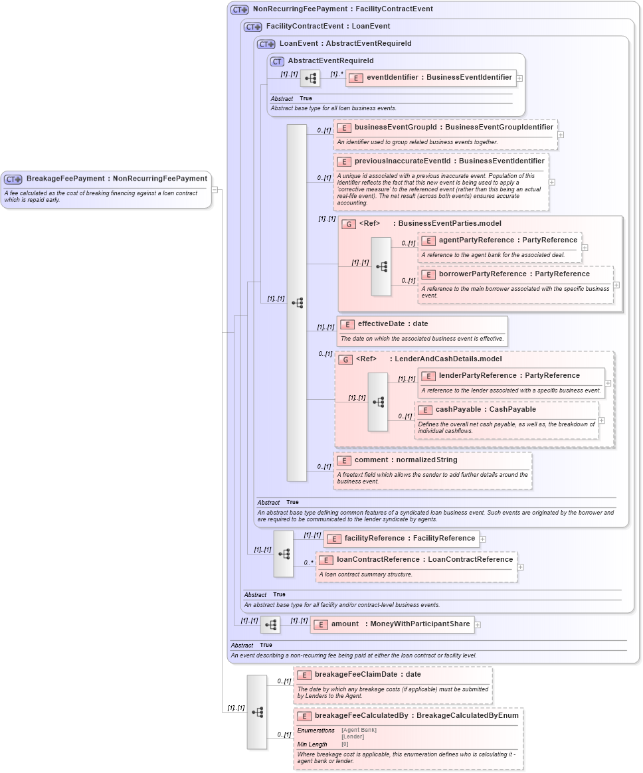This screenshot has width=643, height=773.
Task: Click the E icon of amount element
Action: click(321, 625)
